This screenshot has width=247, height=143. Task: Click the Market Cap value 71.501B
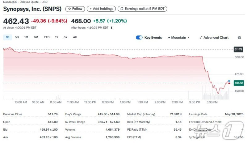click(176, 114)
